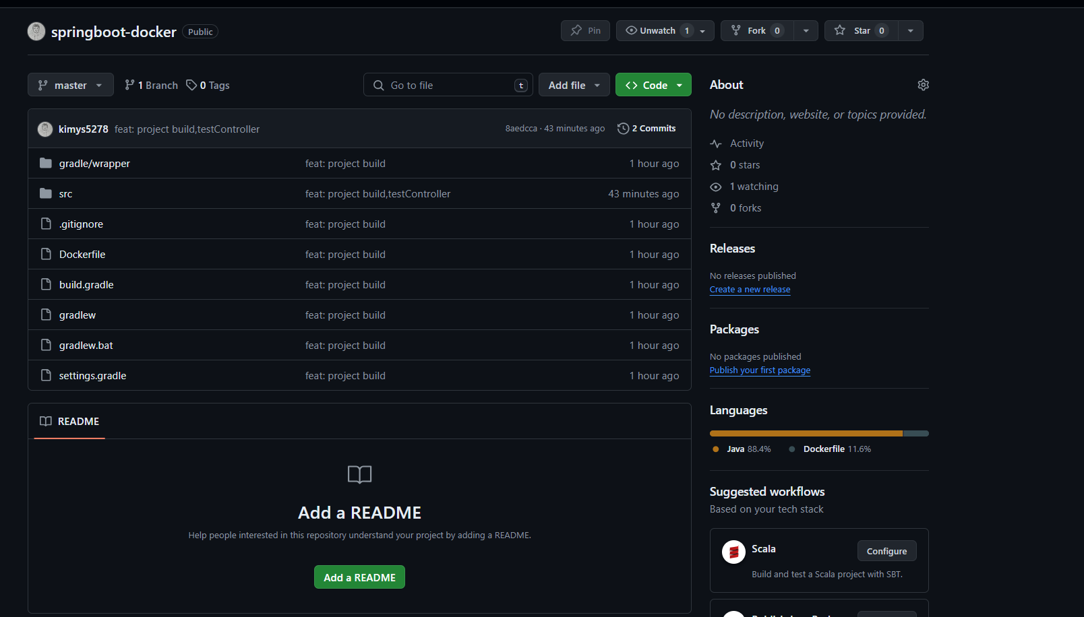Open the Releases heading link
The height and width of the screenshot is (617, 1084).
coord(732,249)
